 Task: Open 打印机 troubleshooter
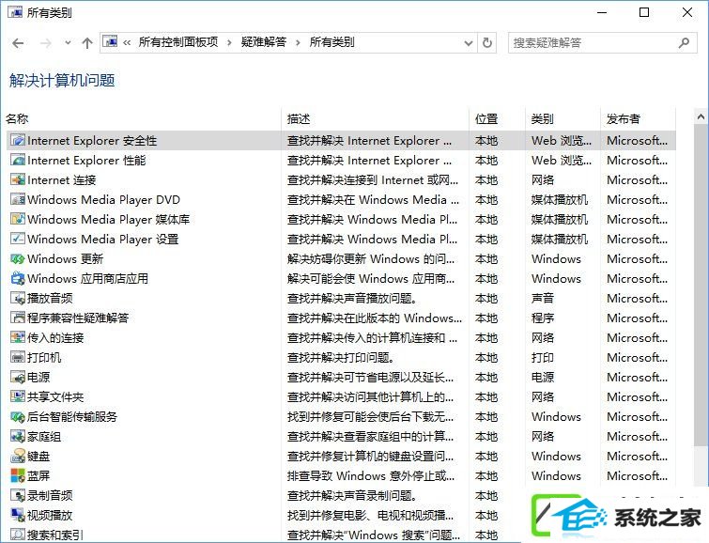pyautogui.click(x=44, y=358)
